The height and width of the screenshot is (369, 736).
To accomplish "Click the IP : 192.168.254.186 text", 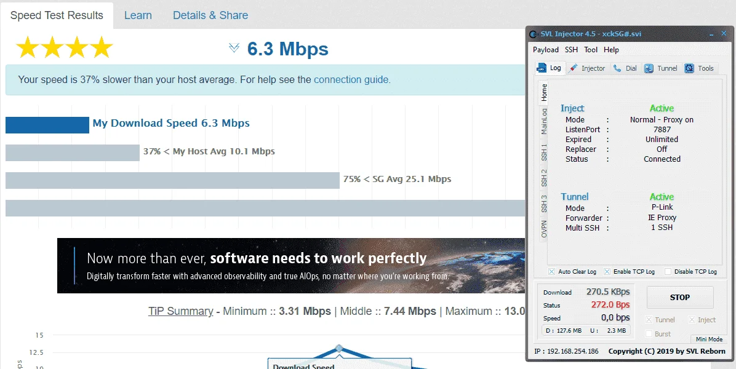I will [567, 351].
